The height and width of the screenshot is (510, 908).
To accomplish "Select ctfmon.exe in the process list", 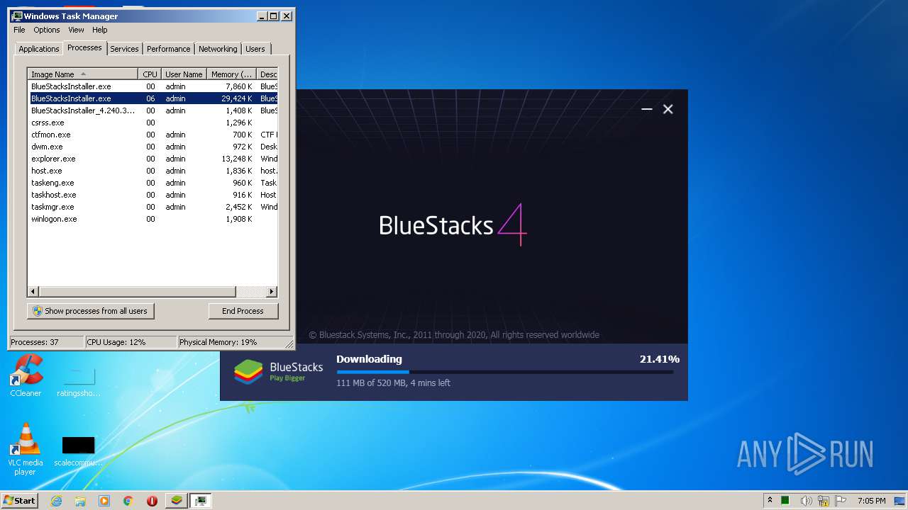I will (x=153, y=135).
